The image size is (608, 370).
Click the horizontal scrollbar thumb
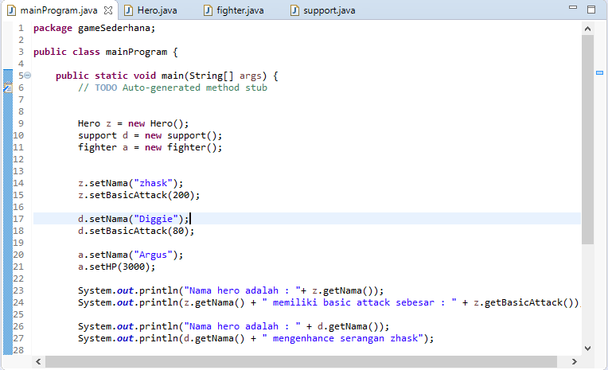[x=301, y=361]
